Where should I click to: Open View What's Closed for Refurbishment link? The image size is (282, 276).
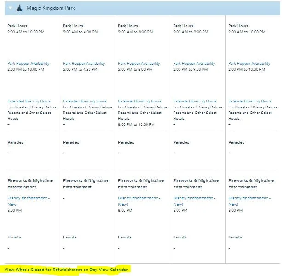(66, 270)
